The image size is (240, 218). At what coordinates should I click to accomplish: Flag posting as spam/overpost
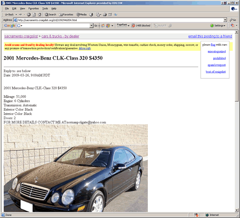point(216,65)
